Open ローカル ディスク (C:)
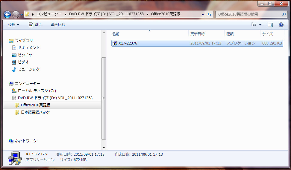Viewport: 291px width, 170px height. [x=37, y=91]
